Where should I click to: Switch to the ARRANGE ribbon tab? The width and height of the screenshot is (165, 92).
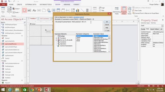click(67, 5)
